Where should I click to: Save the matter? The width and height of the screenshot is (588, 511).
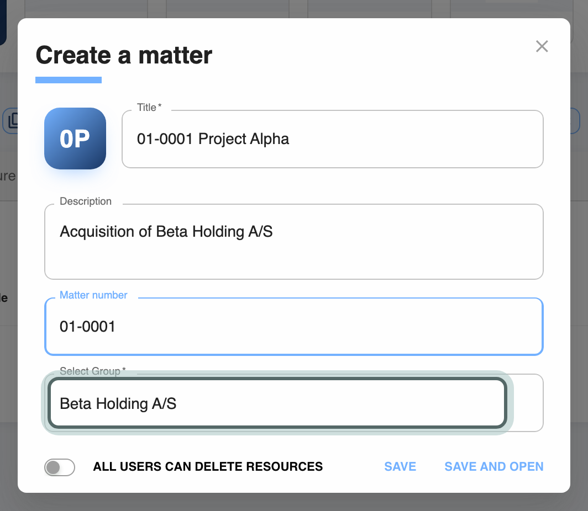tap(400, 466)
